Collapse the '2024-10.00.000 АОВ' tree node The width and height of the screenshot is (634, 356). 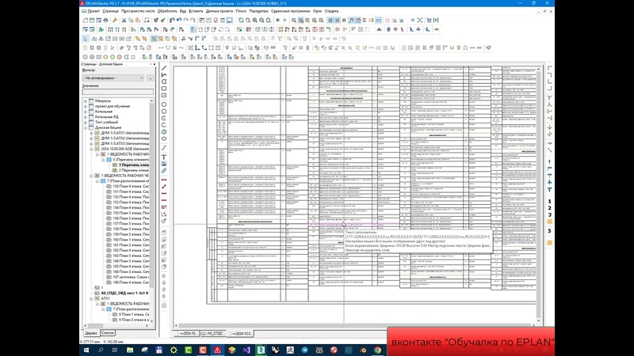(x=91, y=149)
